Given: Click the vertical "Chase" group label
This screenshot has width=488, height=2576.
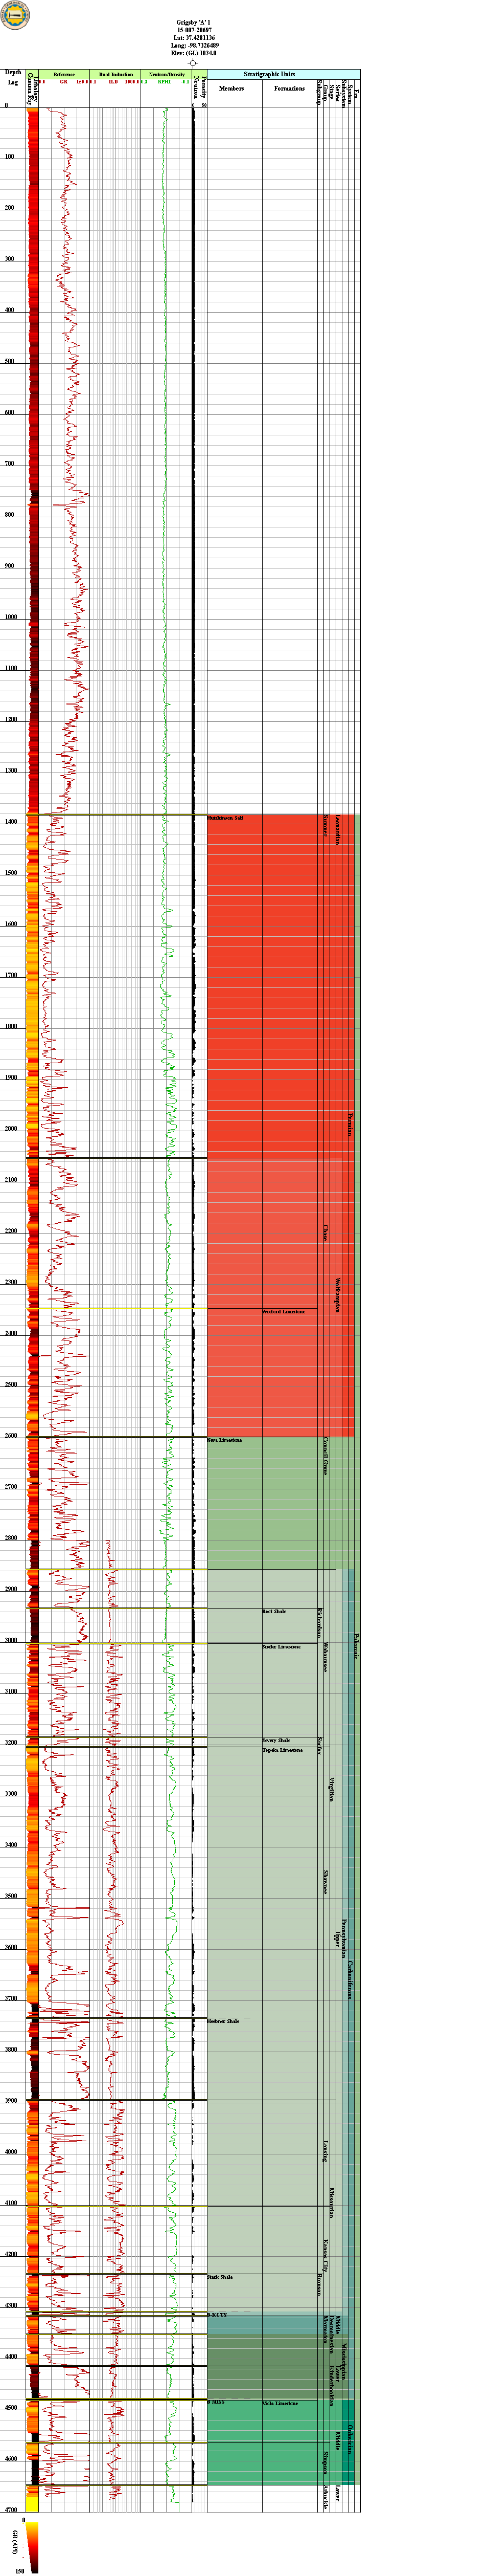Looking at the screenshot, I should click(326, 1232).
